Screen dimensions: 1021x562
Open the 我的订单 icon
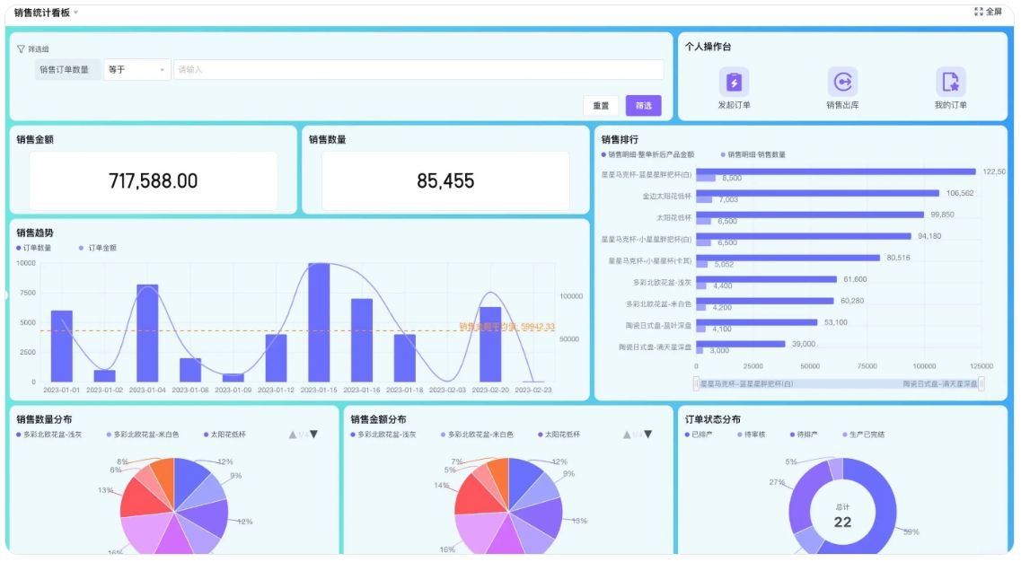click(x=950, y=83)
